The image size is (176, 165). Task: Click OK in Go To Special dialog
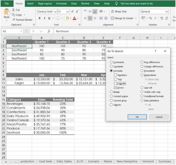[x=137, y=117]
